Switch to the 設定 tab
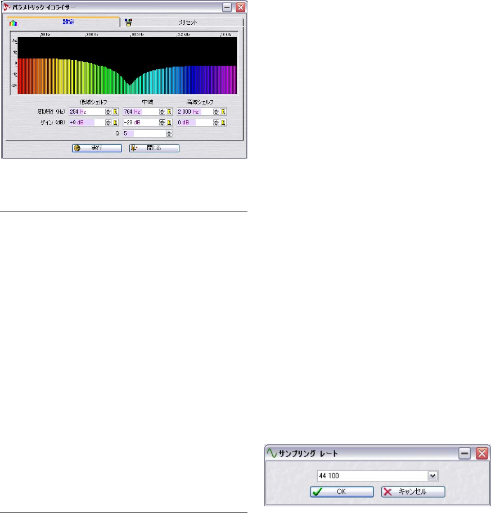This screenshot has height=513, width=491. [63, 22]
